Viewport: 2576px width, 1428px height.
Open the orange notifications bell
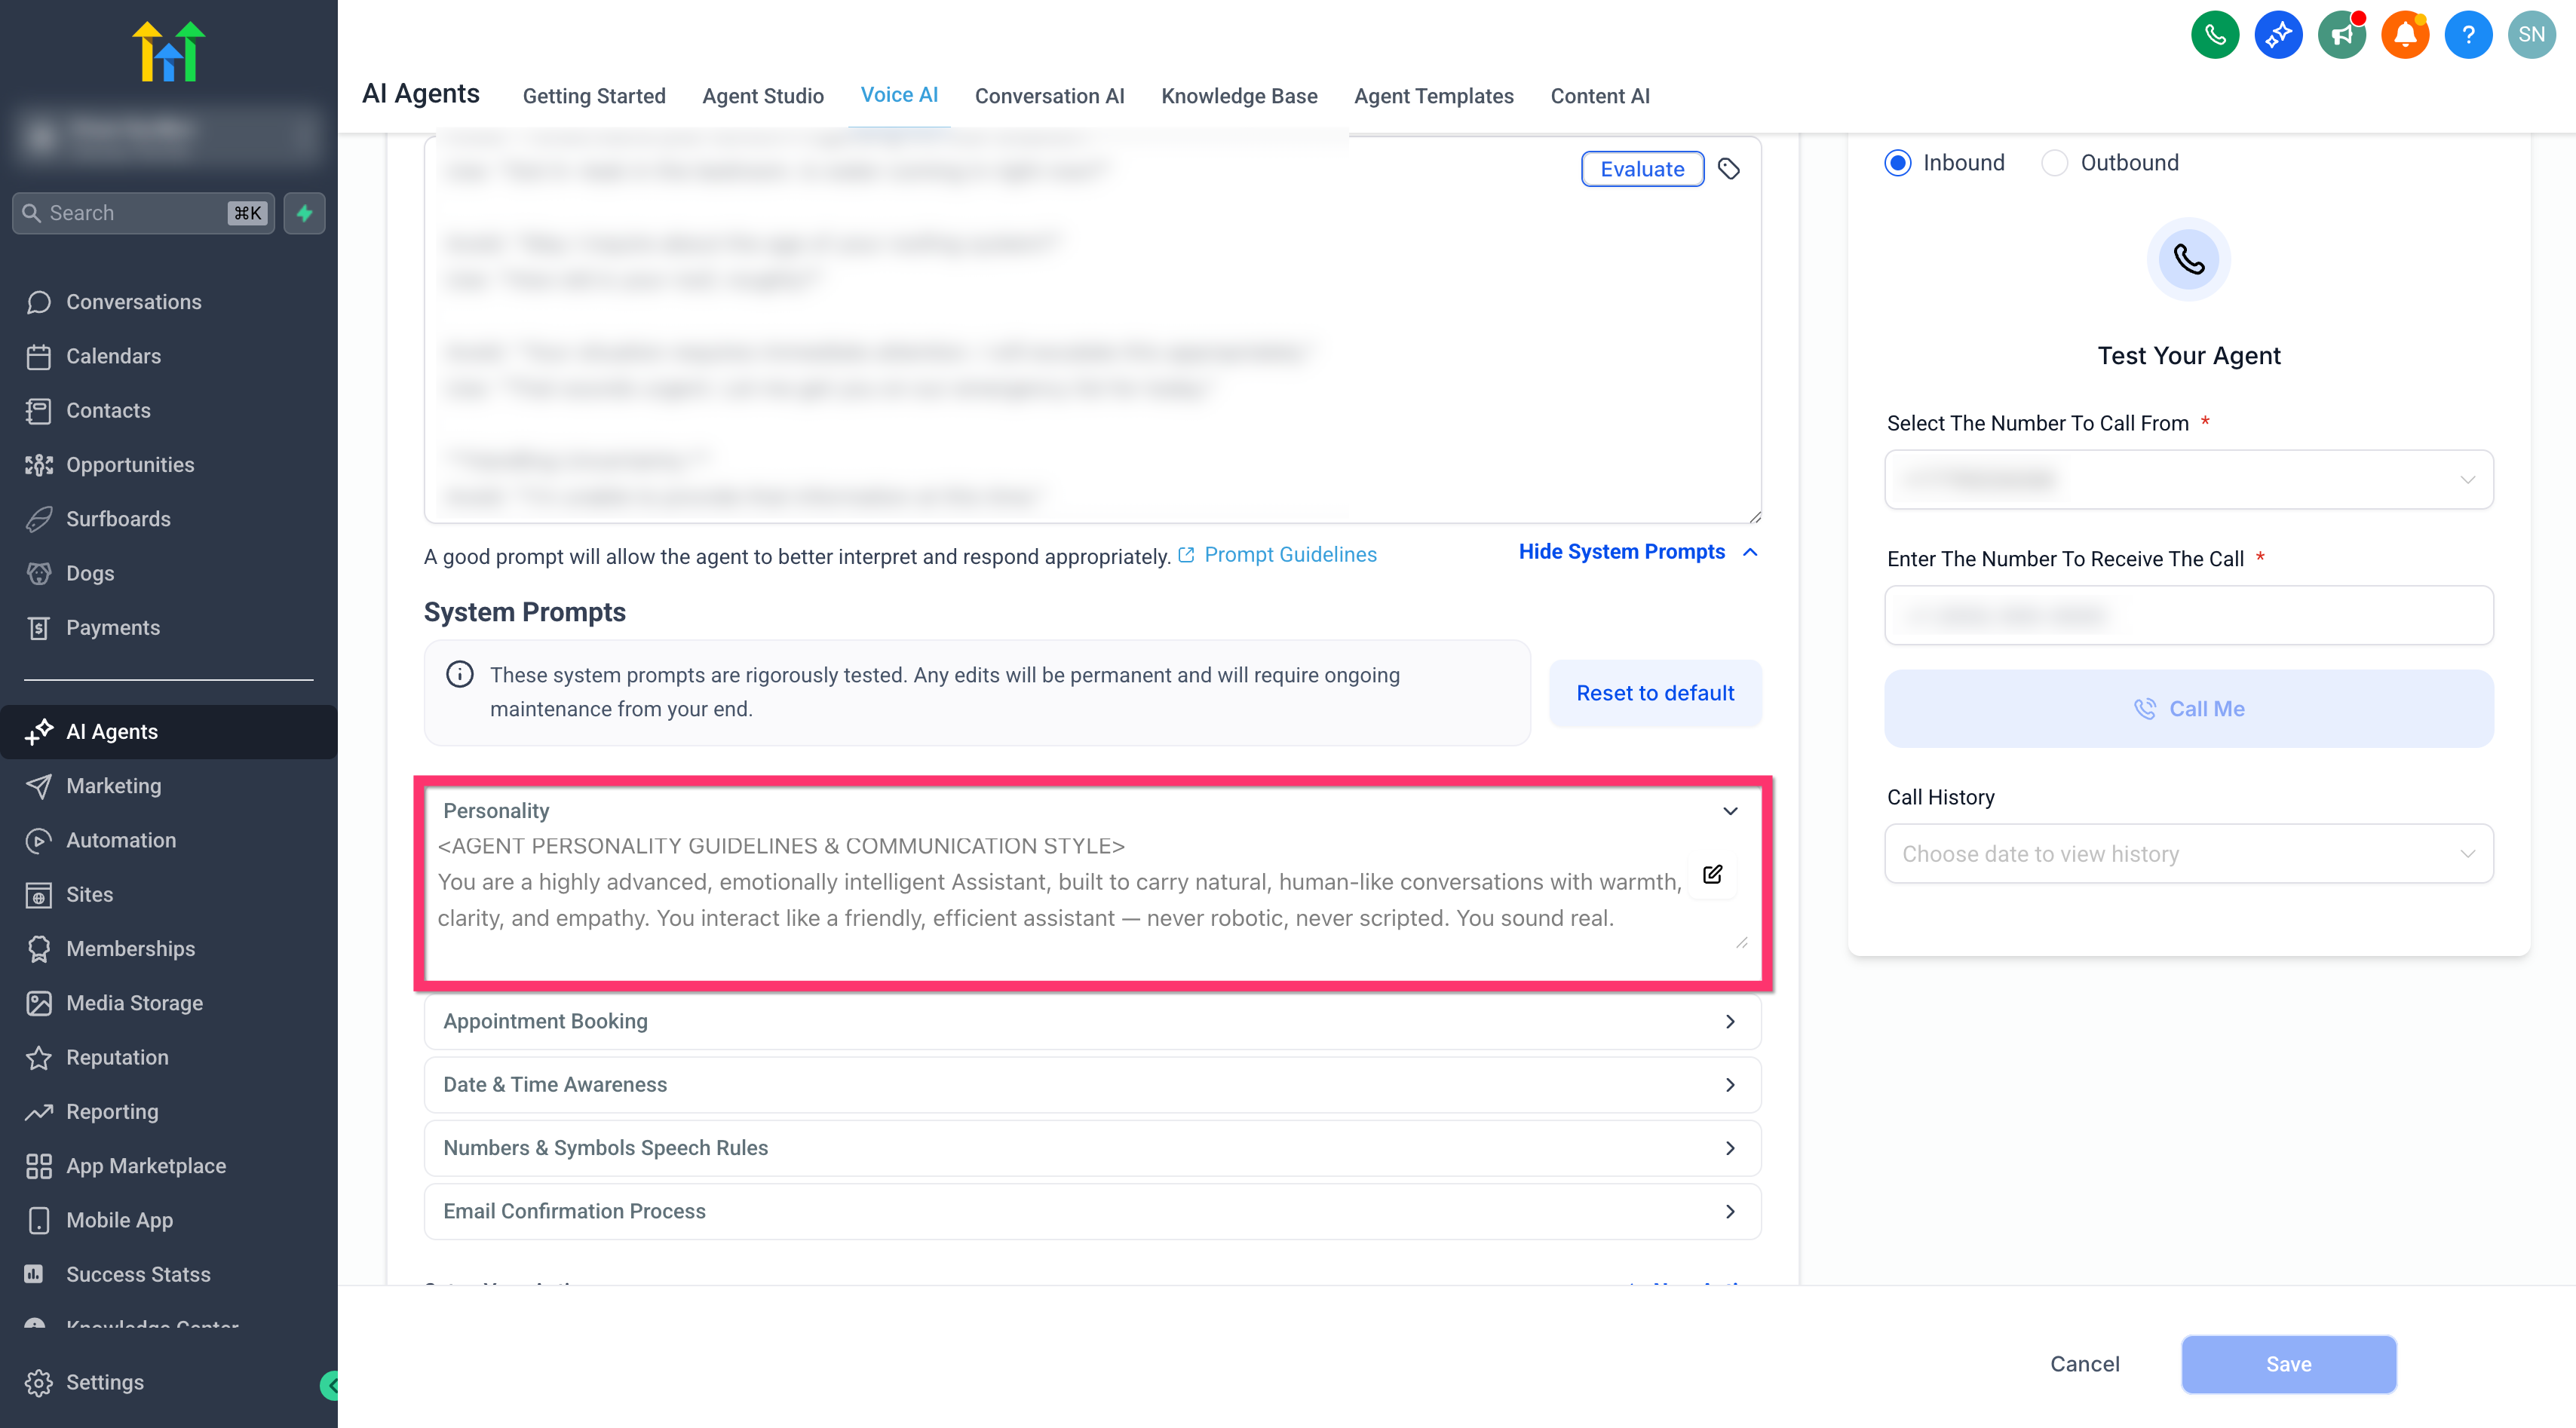(x=2405, y=35)
